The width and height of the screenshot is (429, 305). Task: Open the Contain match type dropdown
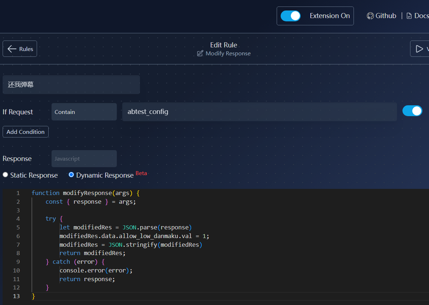pos(84,112)
